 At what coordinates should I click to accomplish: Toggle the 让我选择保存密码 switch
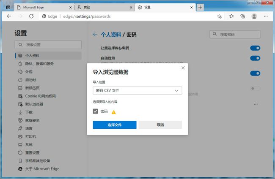tap(255, 48)
